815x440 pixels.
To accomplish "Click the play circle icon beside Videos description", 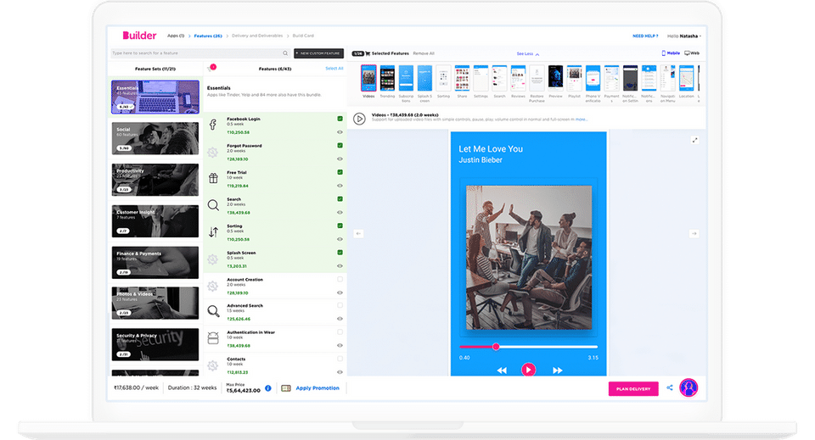I will [359, 119].
